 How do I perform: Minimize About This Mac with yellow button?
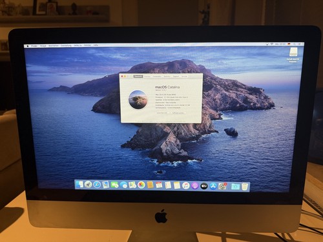(x=125, y=76)
